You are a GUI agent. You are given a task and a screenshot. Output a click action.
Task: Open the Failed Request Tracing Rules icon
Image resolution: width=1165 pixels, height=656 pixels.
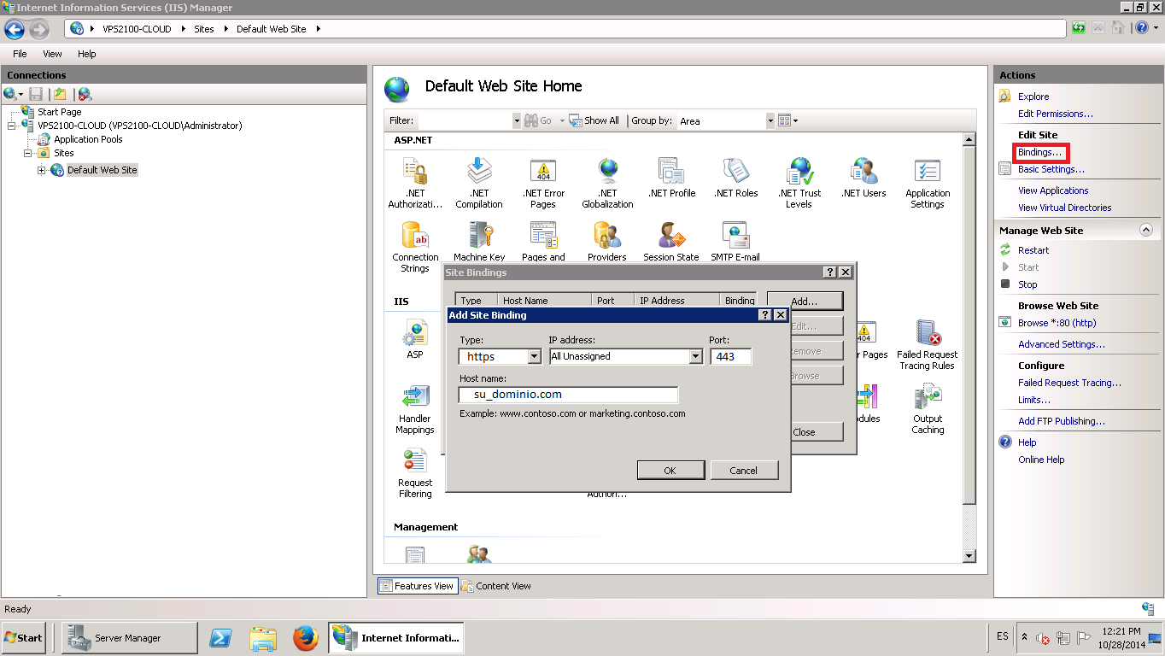pyautogui.click(x=928, y=344)
